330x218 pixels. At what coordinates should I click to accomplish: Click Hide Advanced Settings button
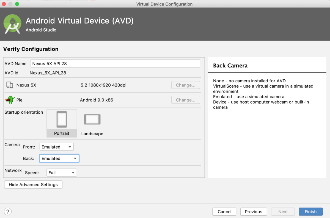[33, 185]
